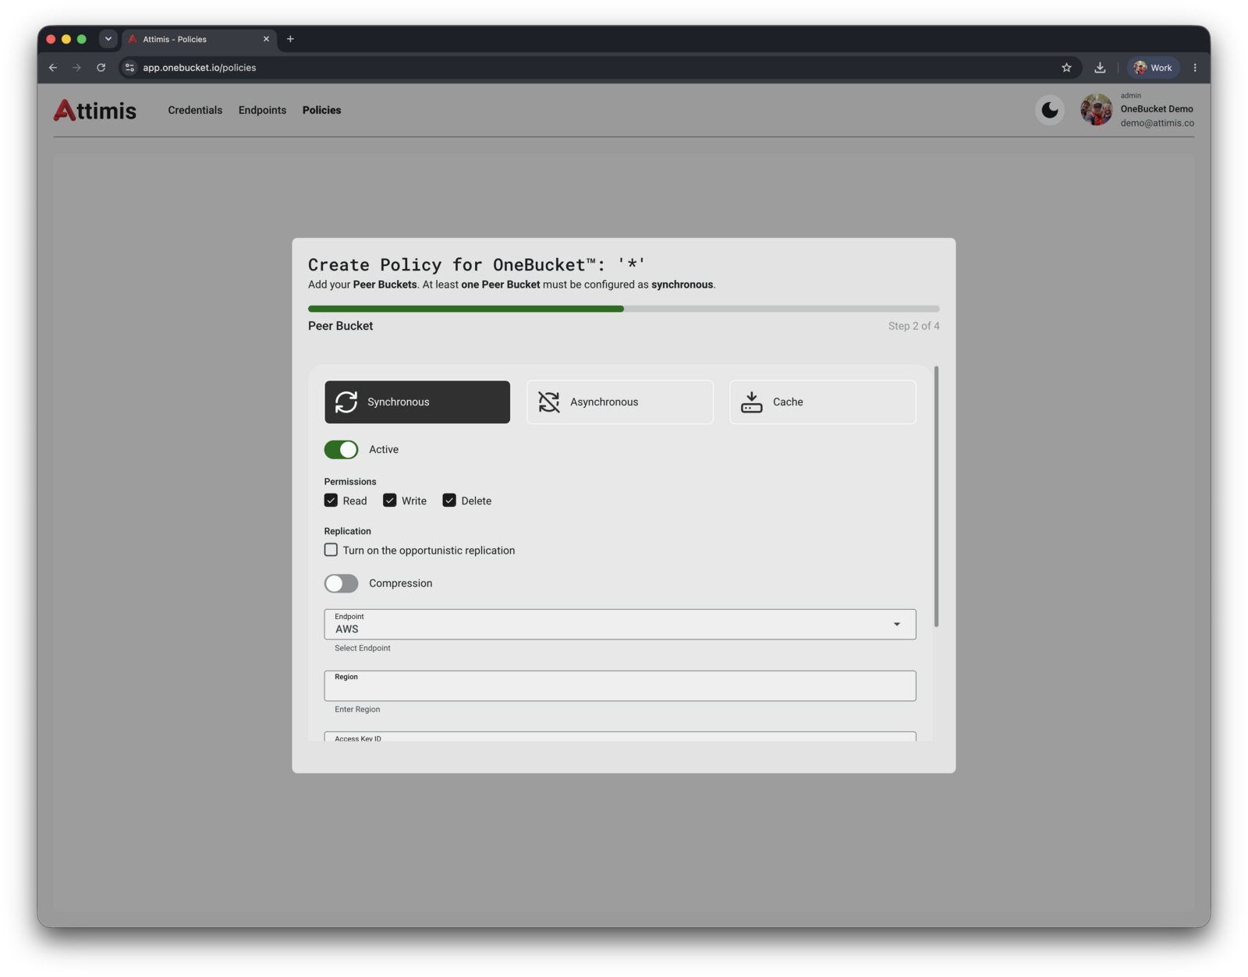Click the Enter Region helper text

[x=357, y=710]
